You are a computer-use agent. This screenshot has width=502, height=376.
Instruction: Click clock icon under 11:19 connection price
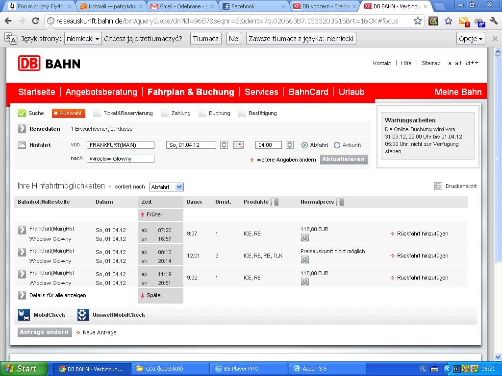[305, 282]
